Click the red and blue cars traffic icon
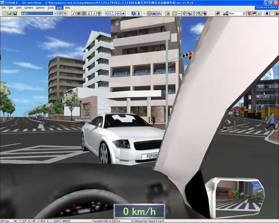279x223 pixels. tap(189, 14)
